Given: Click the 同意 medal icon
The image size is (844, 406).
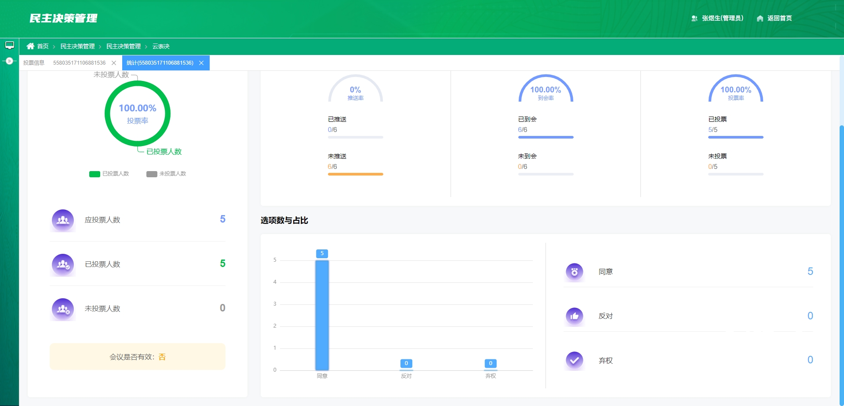Looking at the screenshot, I should tap(575, 272).
